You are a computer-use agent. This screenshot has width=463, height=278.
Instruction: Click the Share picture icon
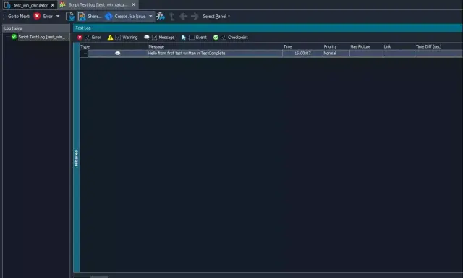[x=82, y=16]
